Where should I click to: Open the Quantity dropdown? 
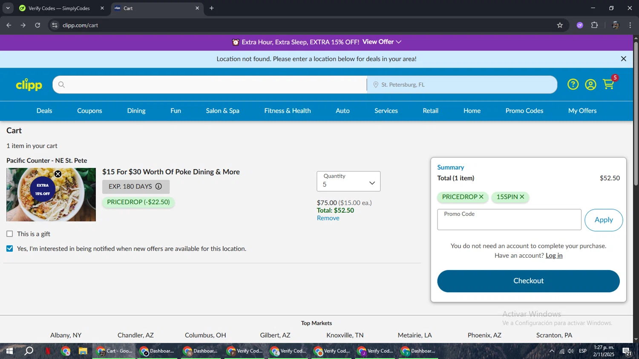tap(348, 181)
